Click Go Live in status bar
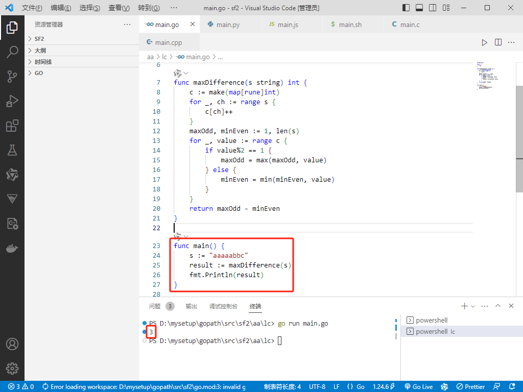Image resolution: width=523 pixels, height=392 pixels. coord(419,387)
